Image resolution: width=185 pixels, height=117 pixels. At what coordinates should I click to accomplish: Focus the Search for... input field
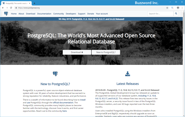[x=160, y=14]
